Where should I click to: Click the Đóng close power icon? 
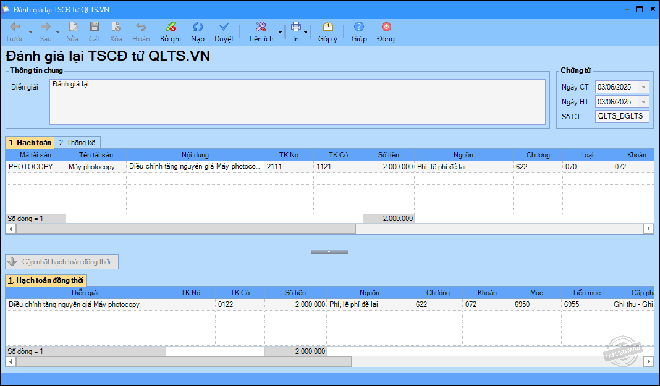(x=386, y=27)
